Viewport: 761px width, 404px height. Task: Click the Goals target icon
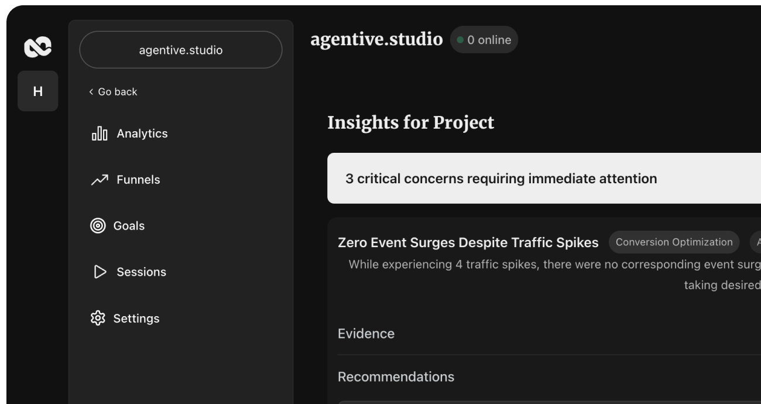[98, 225]
